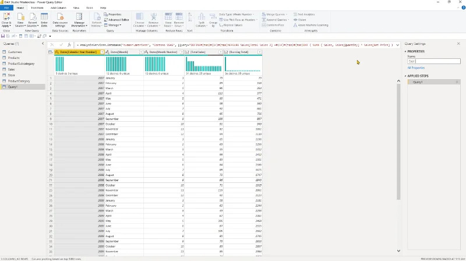The height and width of the screenshot is (261, 466).
Task: Open the Vision AI insight
Action: point(299,20)
